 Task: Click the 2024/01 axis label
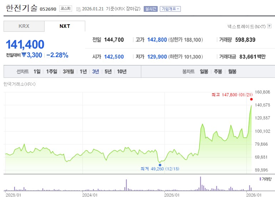(x=90, y=195)
